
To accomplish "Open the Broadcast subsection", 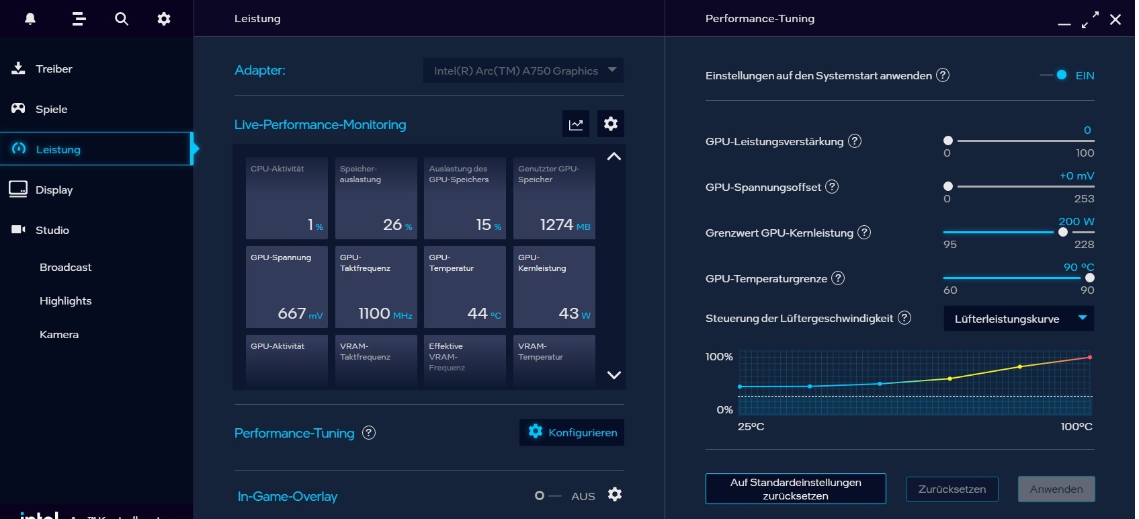I will point(65,267).
